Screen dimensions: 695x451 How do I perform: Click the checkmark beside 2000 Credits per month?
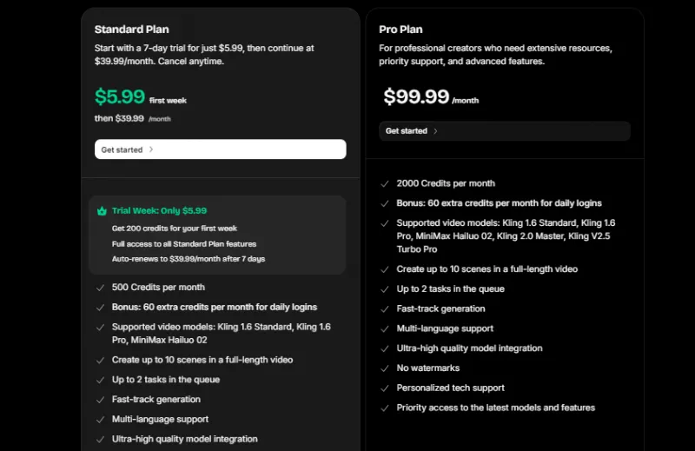tap(384, 183)
